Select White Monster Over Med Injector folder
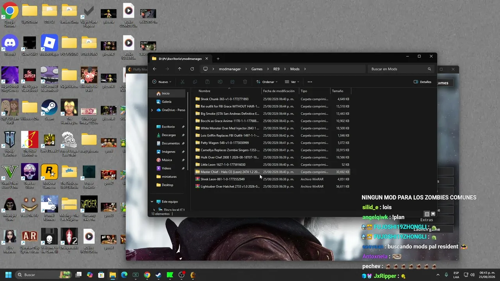The image size is (500, 281). [x=272, y=128]
